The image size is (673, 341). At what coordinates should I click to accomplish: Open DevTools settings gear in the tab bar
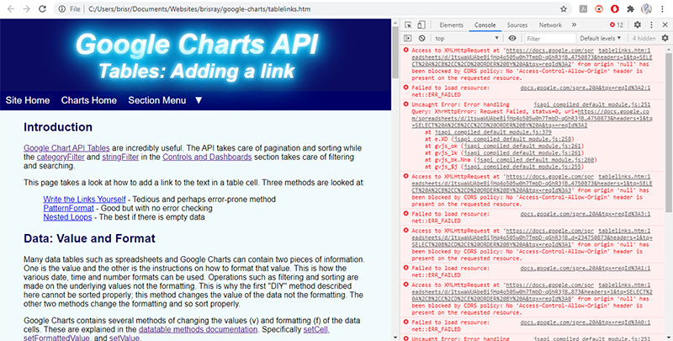pyautogui.click(x=638, y=25)
